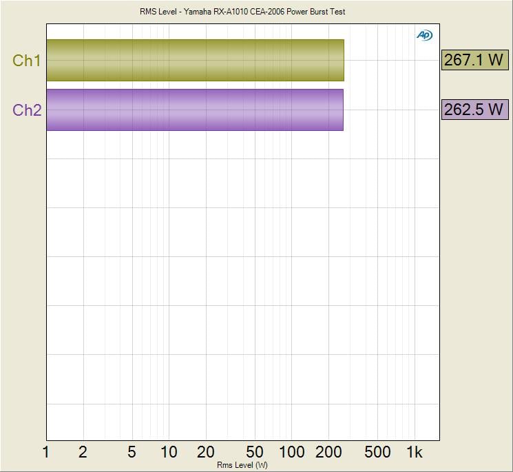
Task: Click the empty plot area below the bars
Action: tap(242, 289)
